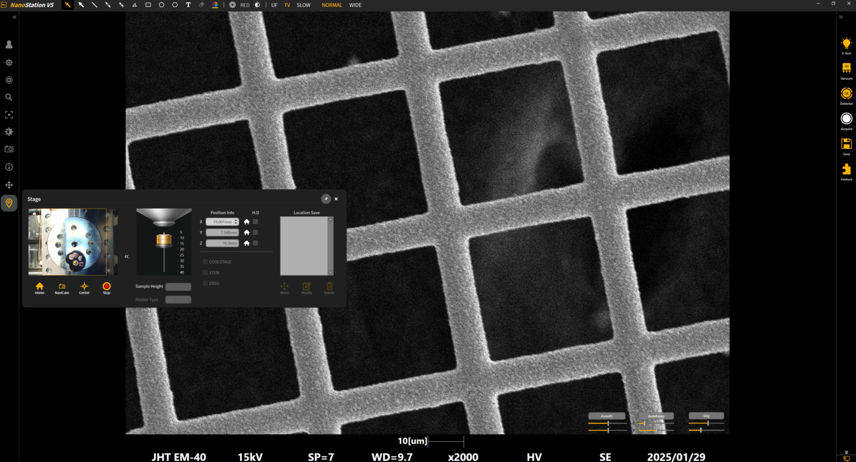Toggle the H.D checkbox for Y
Viewport: 856px width, 462px height.
pos(256,232)
